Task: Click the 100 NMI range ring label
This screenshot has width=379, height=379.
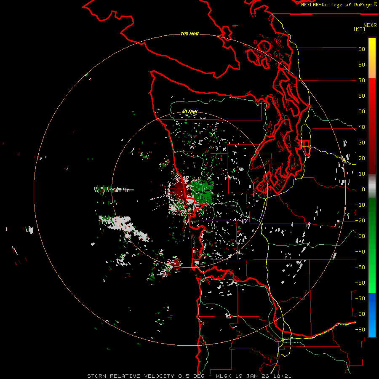Action: [x=189, y=34]
